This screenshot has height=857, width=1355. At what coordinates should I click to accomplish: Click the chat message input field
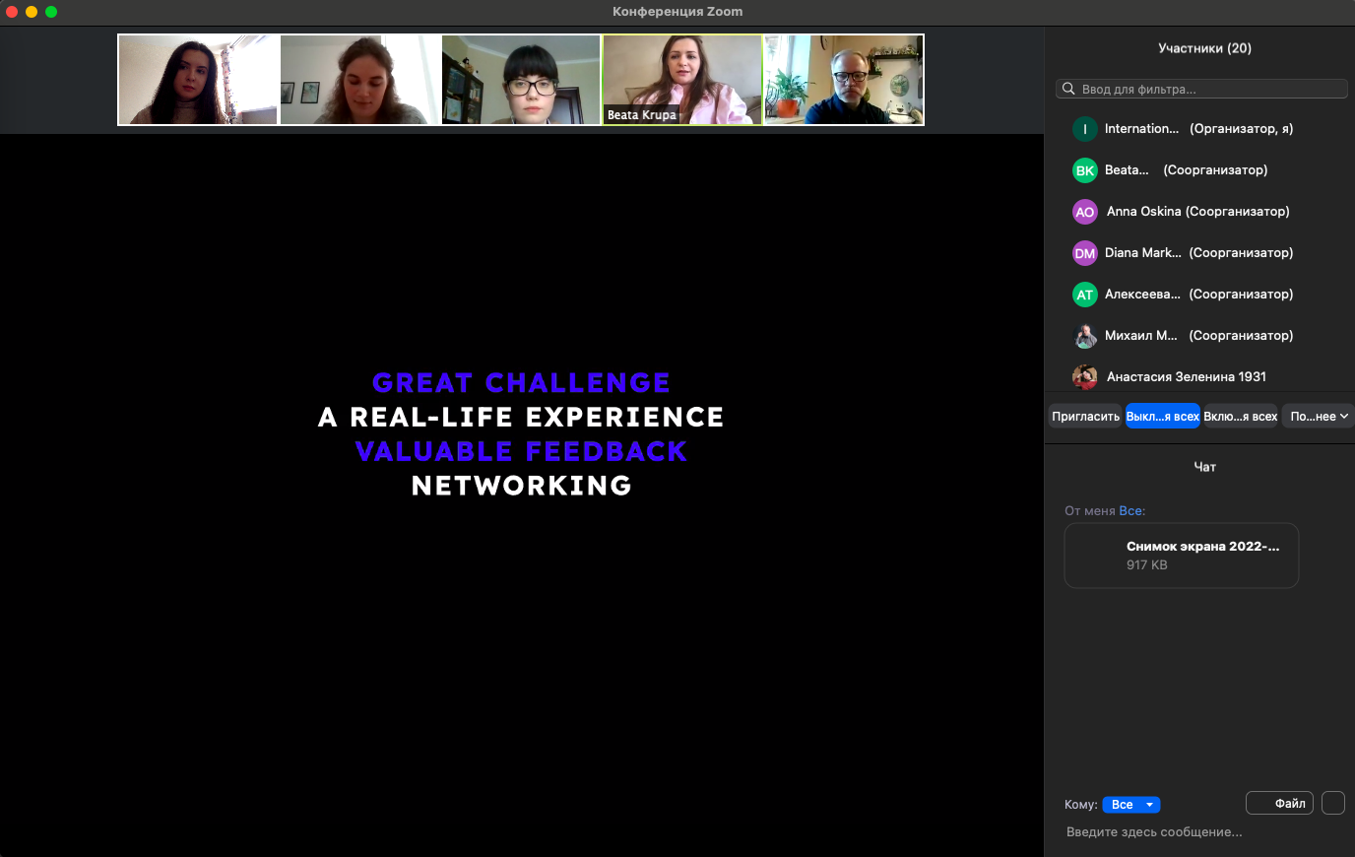[x=1201, y=832]
